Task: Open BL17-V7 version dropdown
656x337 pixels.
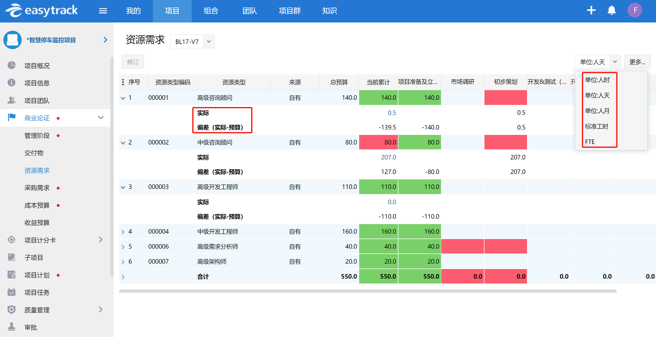Action: (209, 42)
